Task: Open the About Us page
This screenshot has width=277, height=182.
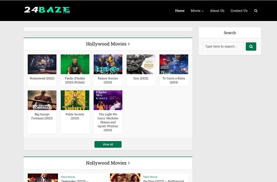Action: [217, 11]
